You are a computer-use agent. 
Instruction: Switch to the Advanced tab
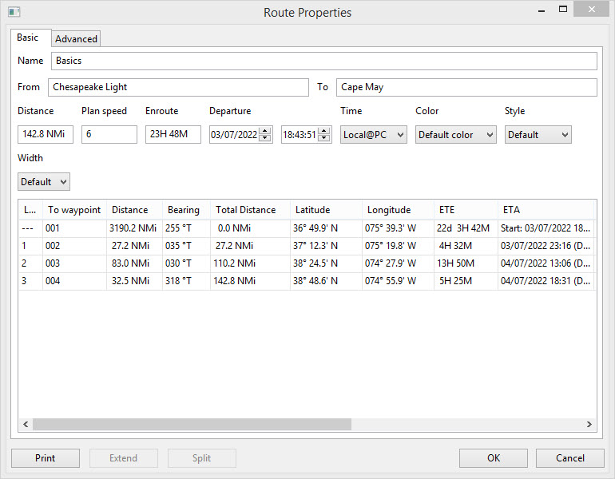(x=76, y=38)
